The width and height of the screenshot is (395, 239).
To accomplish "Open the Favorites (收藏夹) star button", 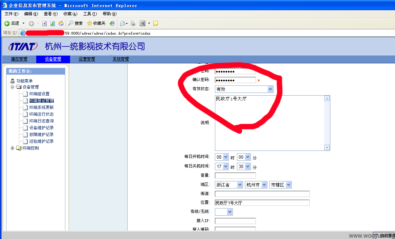I will (96, 23).
